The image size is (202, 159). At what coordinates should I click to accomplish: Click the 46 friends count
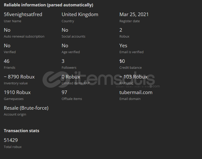pos(7,61)
